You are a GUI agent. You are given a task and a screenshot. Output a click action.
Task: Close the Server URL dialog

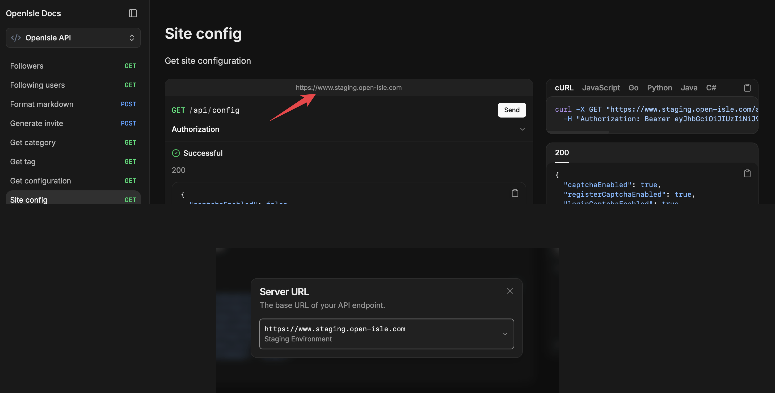tap(510, 291)
